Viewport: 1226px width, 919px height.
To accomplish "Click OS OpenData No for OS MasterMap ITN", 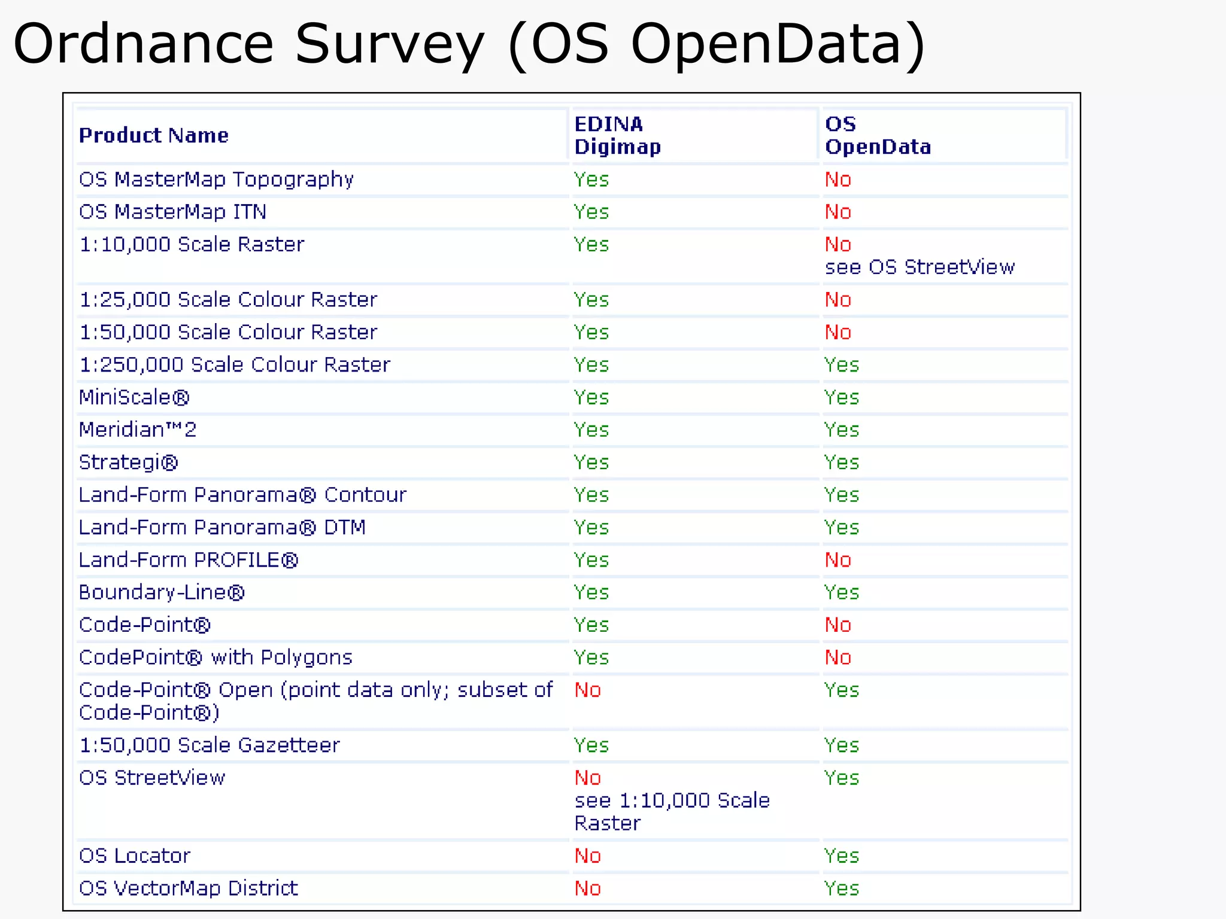I will coord(838,212).
